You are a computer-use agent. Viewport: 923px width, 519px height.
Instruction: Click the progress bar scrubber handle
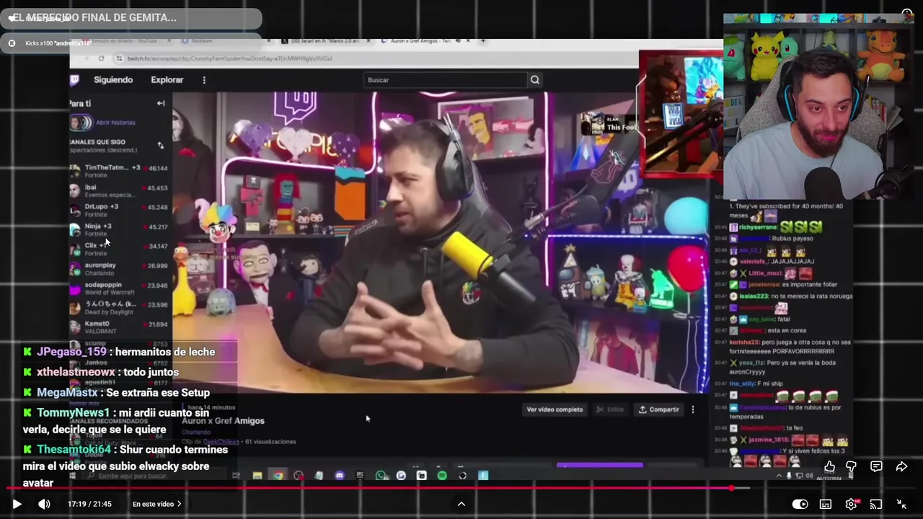pyautogui.click(x=732, y=488)
